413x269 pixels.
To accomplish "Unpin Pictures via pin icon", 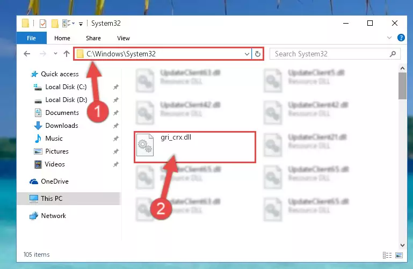I will click(115, 151).
